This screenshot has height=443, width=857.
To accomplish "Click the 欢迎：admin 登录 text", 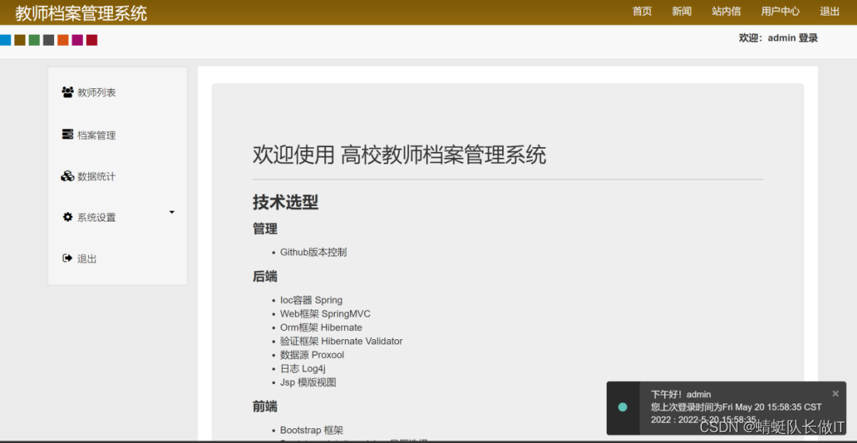I will [778, 38].
